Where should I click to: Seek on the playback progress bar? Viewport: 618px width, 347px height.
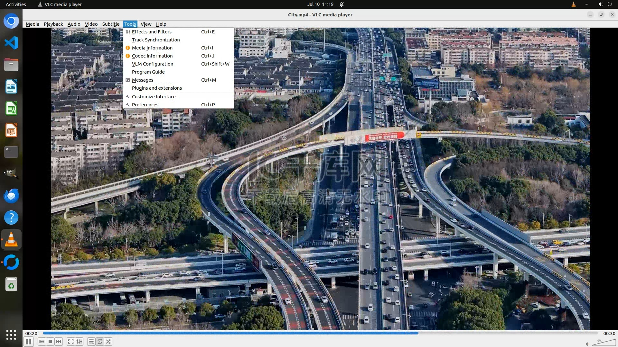pyautogui.click(x=320, y=333)
